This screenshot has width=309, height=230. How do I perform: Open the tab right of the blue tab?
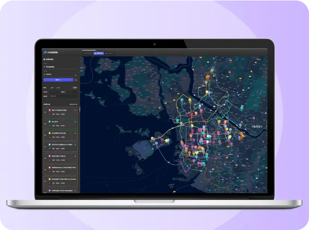(109, 53)
